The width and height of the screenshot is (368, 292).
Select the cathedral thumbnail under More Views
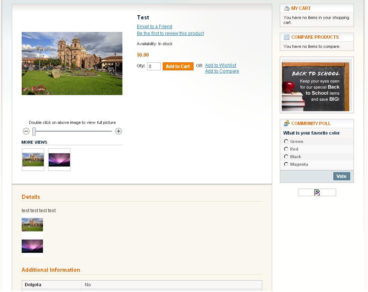[x=33, y=160]
